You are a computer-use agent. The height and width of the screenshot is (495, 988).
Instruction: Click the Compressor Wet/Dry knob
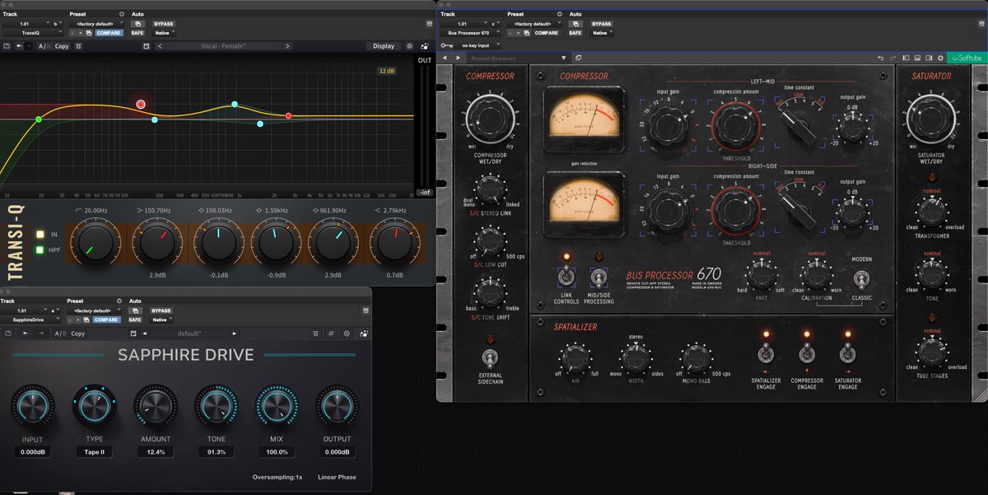point(492,118)
